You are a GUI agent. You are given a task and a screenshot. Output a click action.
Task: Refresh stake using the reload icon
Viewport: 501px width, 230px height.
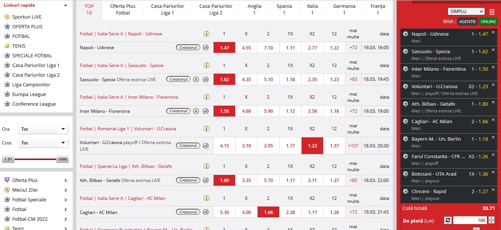click(x=448, y=220)
